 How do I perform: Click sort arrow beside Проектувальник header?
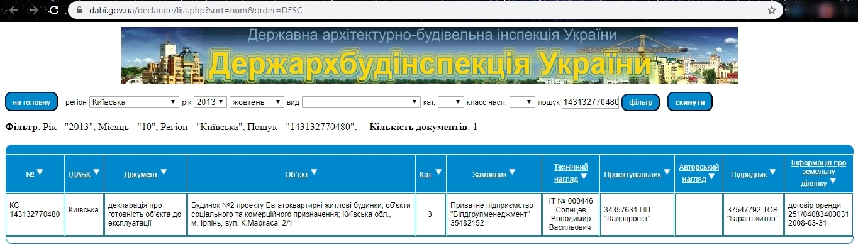[667, 172]
